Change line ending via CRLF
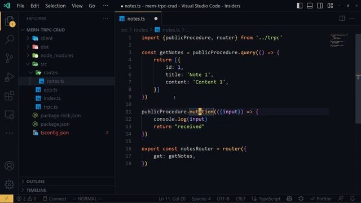 point(240,198)
